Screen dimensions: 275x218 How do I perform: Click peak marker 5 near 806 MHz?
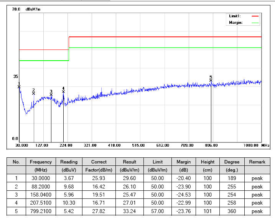tap(211, 80)
